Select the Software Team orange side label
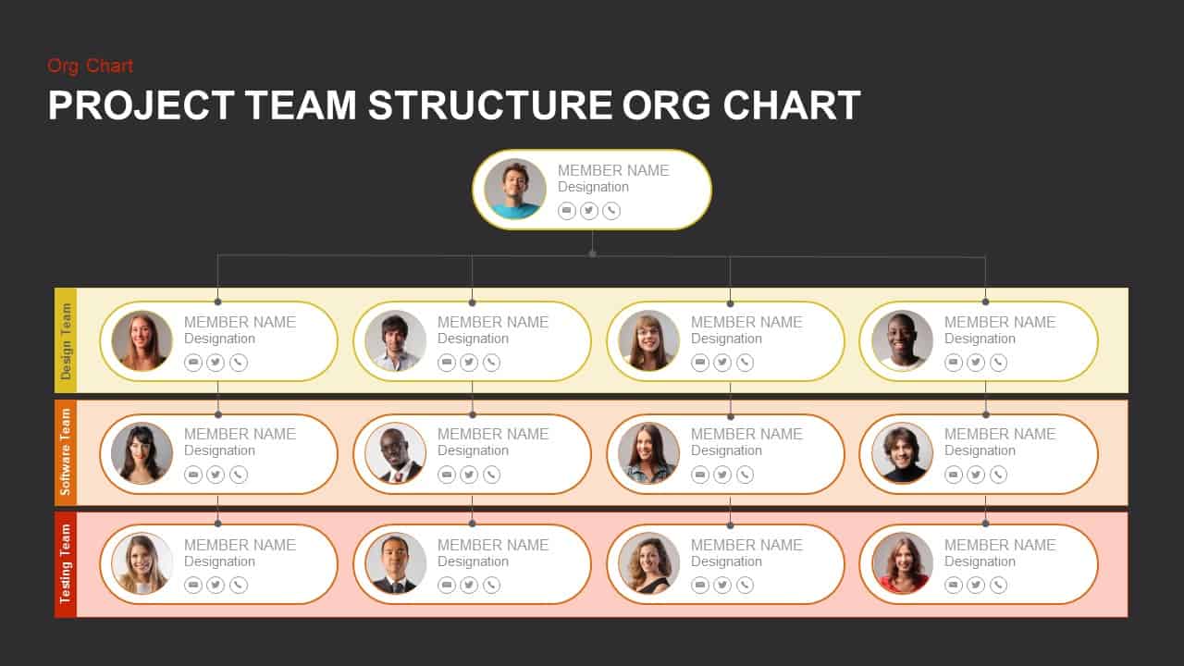This screenshot has height=666, width=1184. click(x=66, y=452)
